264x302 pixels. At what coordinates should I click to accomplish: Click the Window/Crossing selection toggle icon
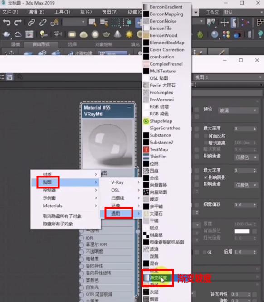pyautogui.click(x=127, y=23)
